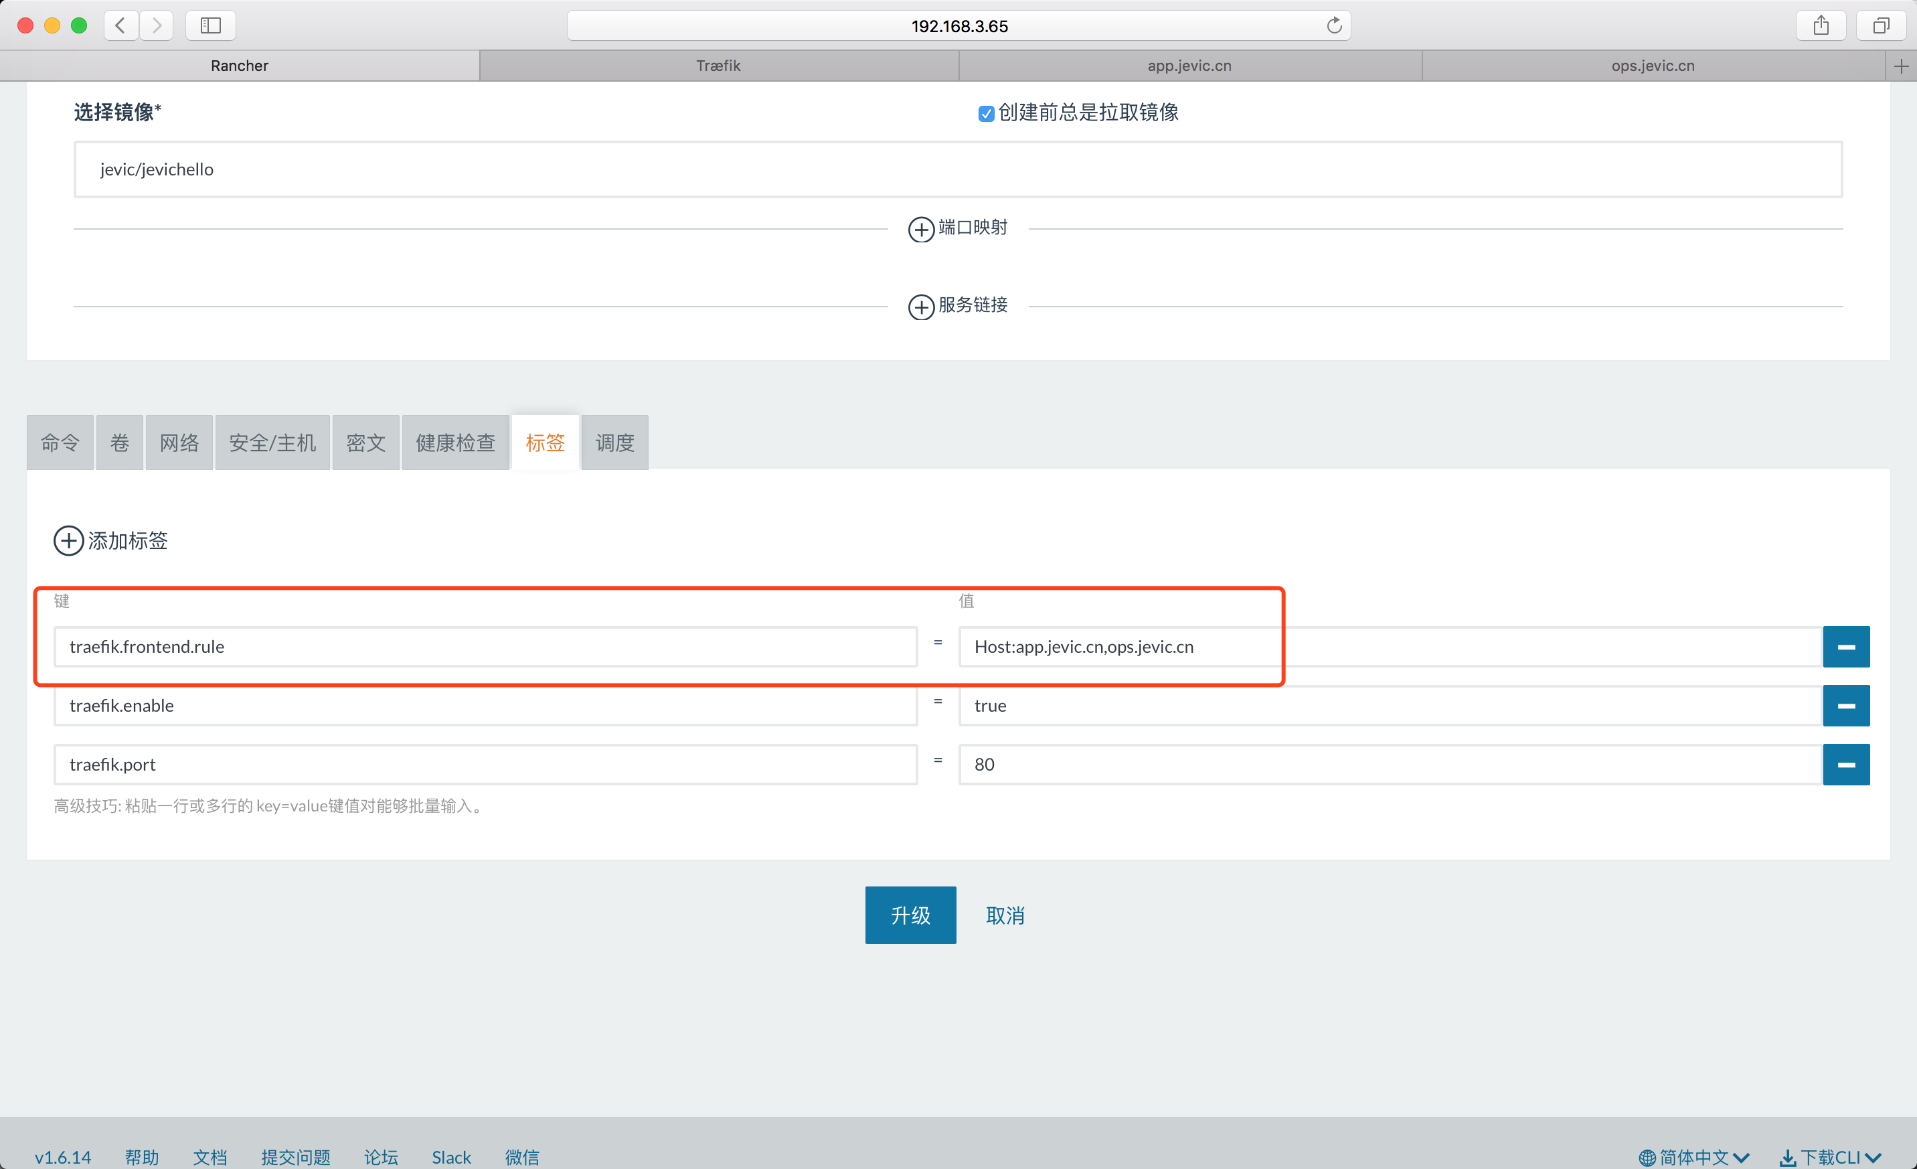The image size is (1917, 1169).
Task: Open Safari share sheet icon
Action: 1821,25
